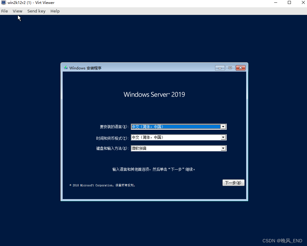Maximize the Virt Viewer window

[289, 3]
